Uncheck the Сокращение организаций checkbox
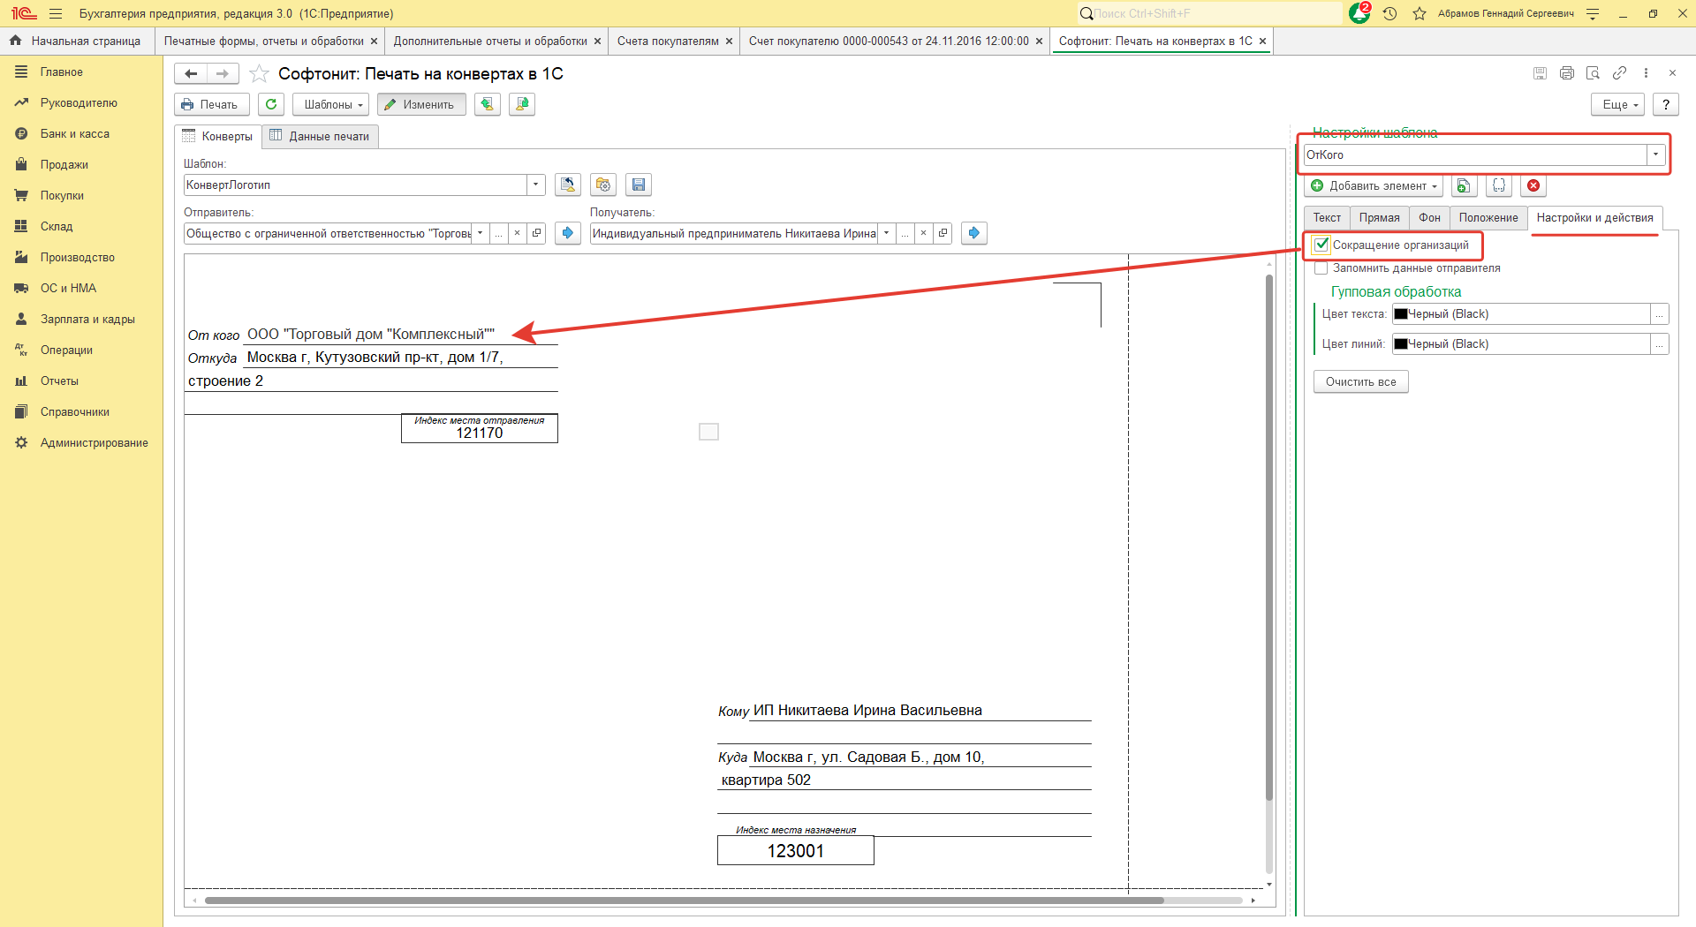This screenshot has width=1696, height=927. (1321, 245)
